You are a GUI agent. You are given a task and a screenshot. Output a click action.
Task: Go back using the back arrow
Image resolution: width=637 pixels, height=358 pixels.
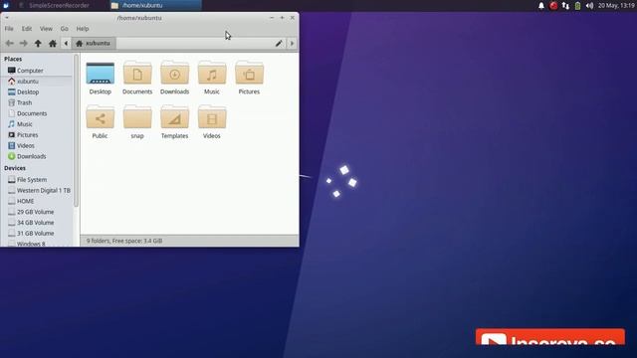tap(10, 43)
